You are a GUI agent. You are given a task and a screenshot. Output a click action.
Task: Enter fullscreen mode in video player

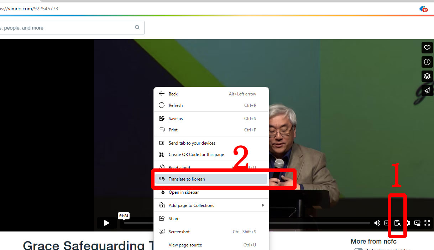tap(427, 223)
